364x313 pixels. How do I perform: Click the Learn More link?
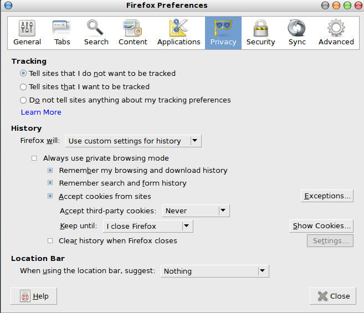41,112
